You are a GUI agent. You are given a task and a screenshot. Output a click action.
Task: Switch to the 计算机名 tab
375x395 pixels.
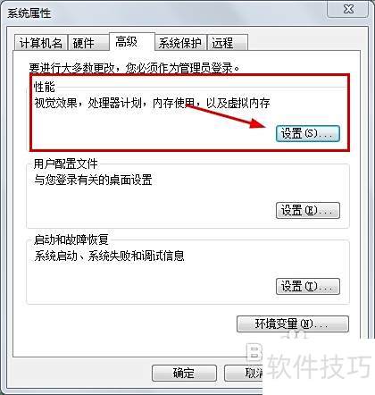point(41,44)
